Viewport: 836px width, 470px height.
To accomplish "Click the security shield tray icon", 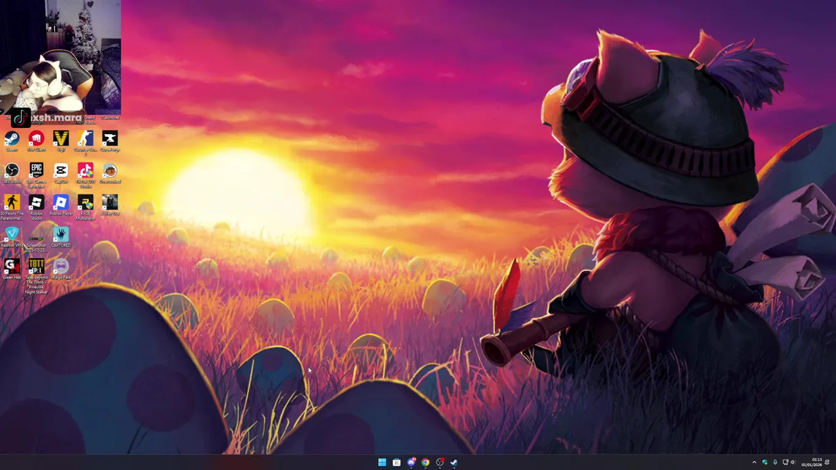I will click(x=765, y=462).
